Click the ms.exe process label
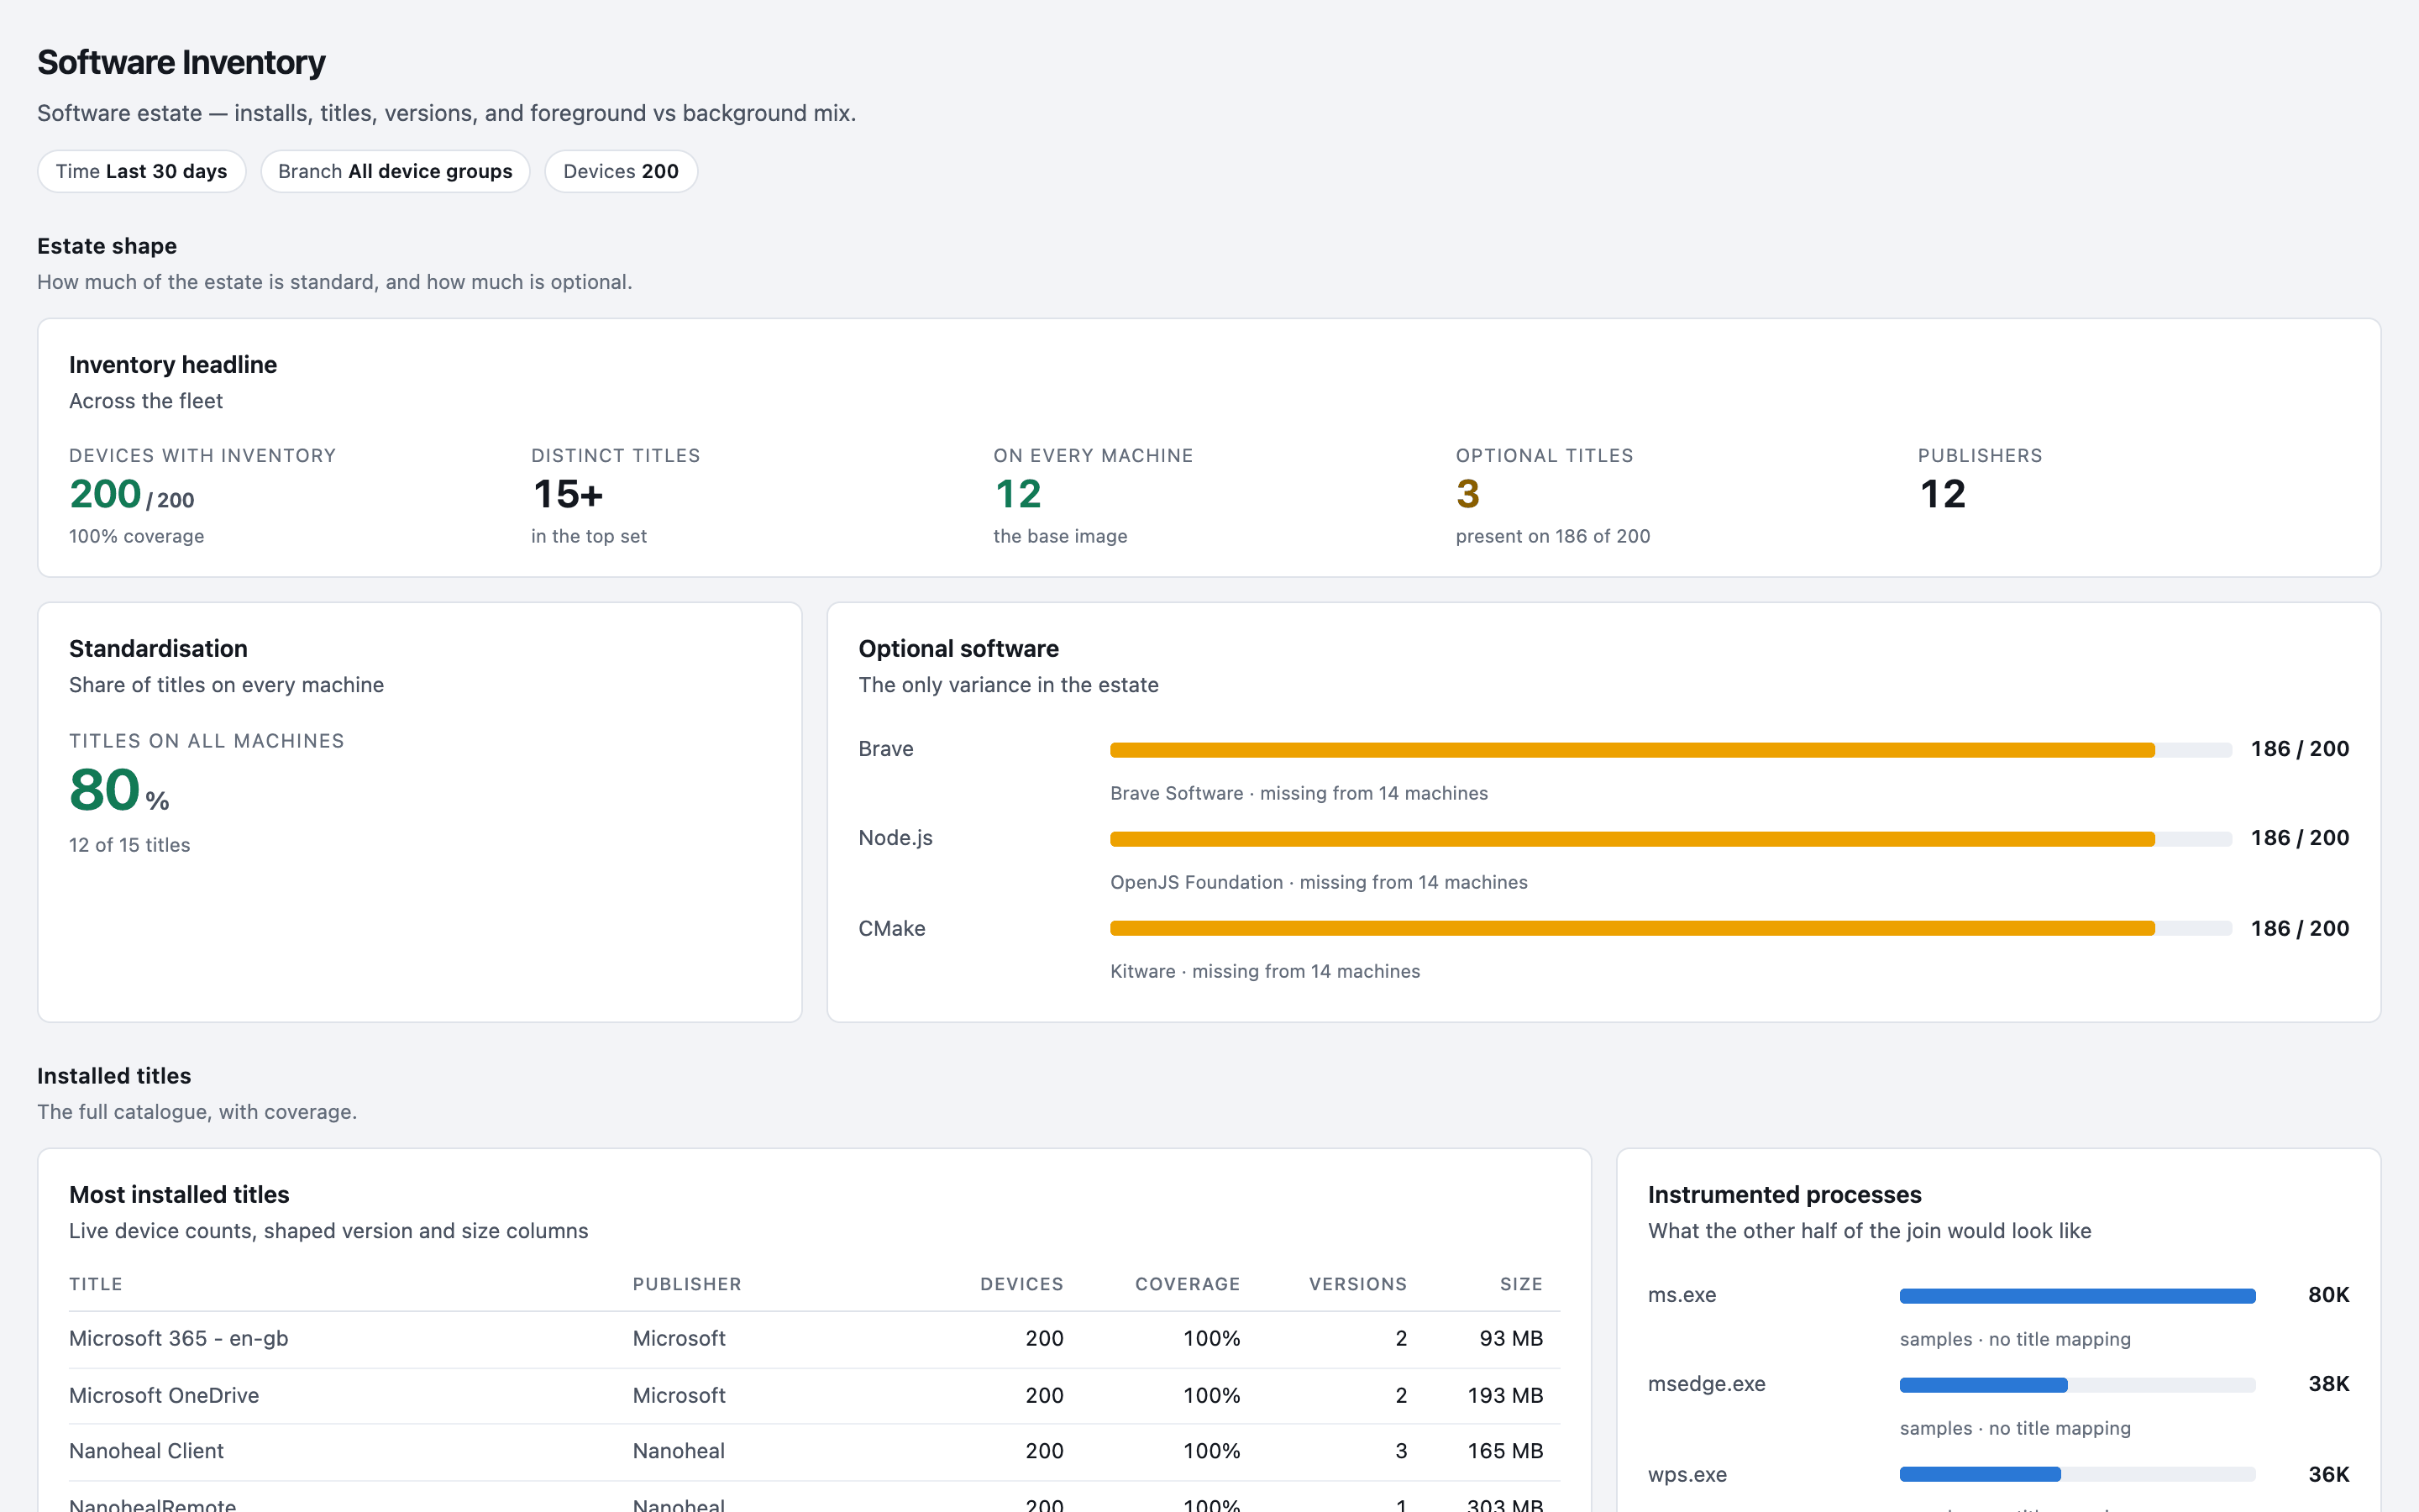 (x=1682, y=1295)
